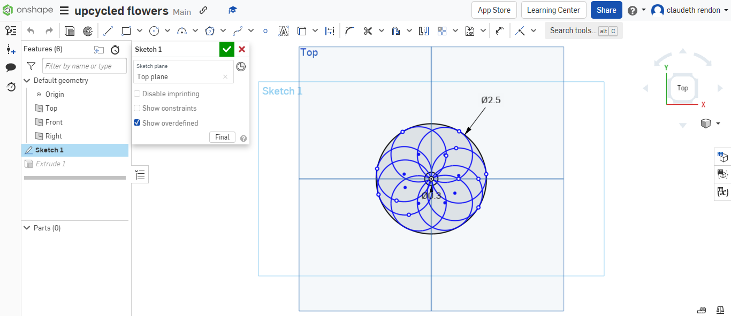Select the Trim scissors tool
This screenshot has width=731, height=316.
(368, 31)
